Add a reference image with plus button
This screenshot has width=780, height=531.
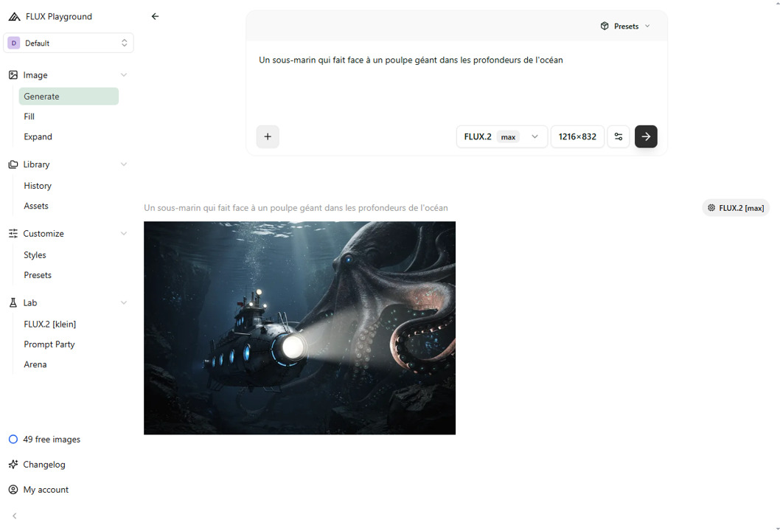(x=268, y=136)
